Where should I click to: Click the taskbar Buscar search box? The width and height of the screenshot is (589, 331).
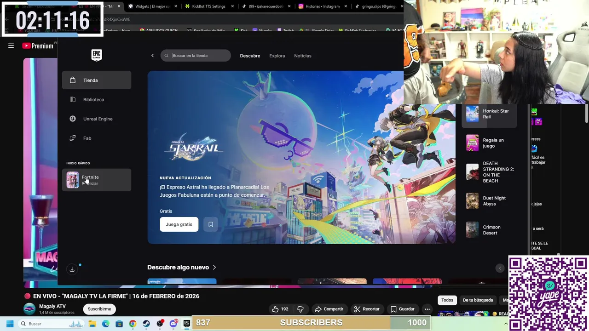coord(51,324)
